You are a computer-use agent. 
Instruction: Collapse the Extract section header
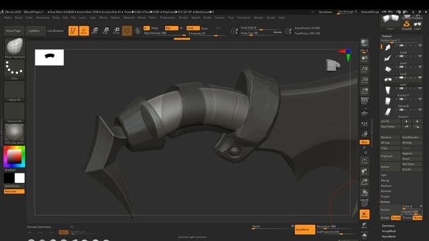click(385, 202)
